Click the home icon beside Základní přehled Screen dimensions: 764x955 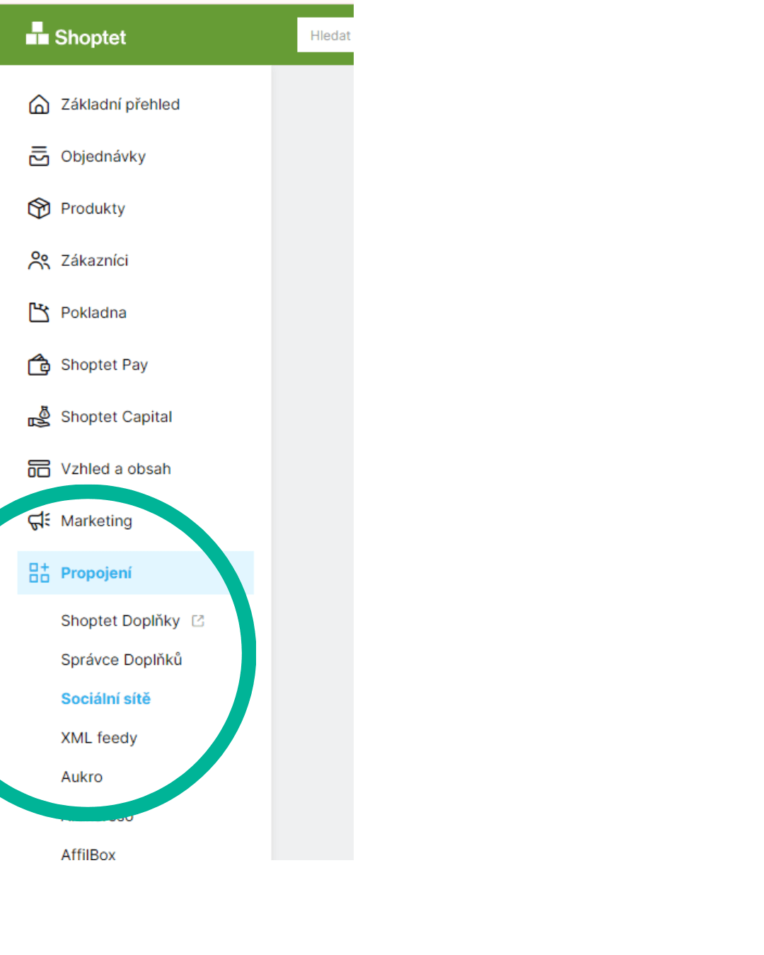(x=39, y=105)
